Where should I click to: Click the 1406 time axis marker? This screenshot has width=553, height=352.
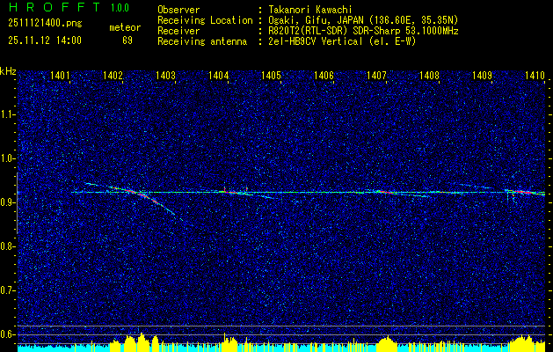[x=324, y=75]
